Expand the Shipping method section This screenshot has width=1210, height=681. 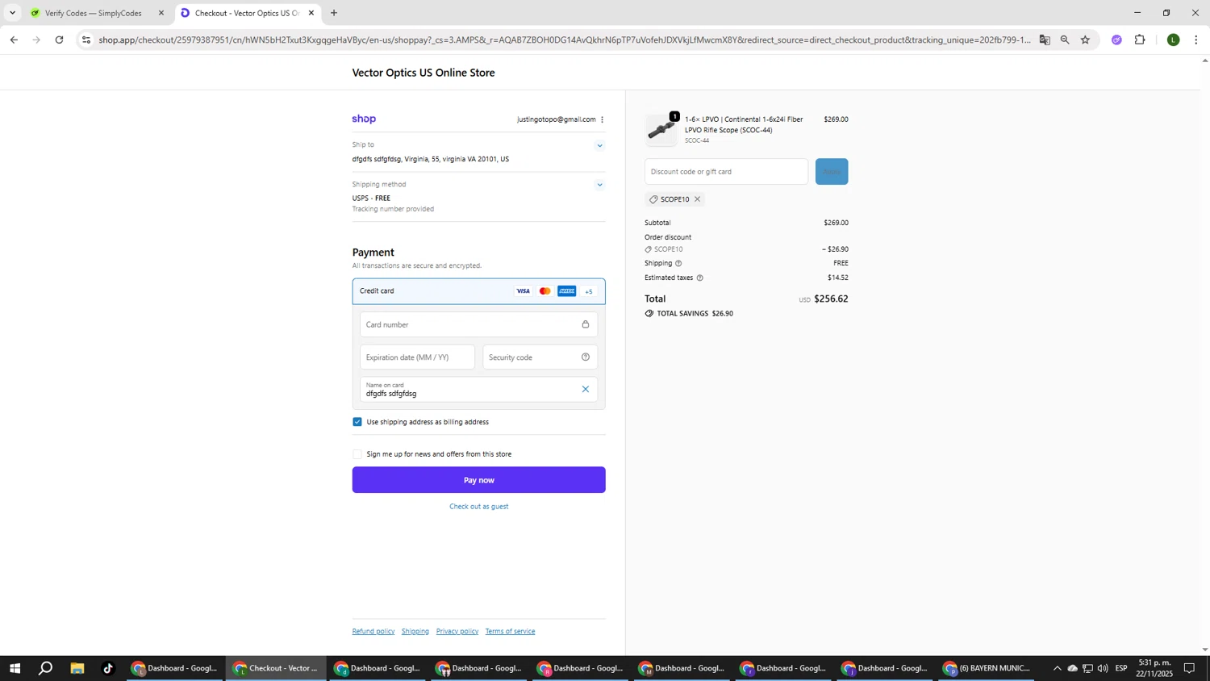click(599, 185)
